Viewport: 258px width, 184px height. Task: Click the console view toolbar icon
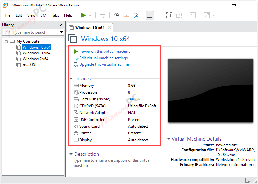point(193,15)
